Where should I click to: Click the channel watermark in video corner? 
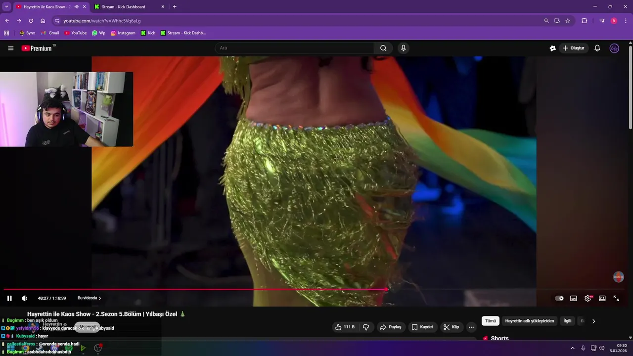click(x=618, y=277)
